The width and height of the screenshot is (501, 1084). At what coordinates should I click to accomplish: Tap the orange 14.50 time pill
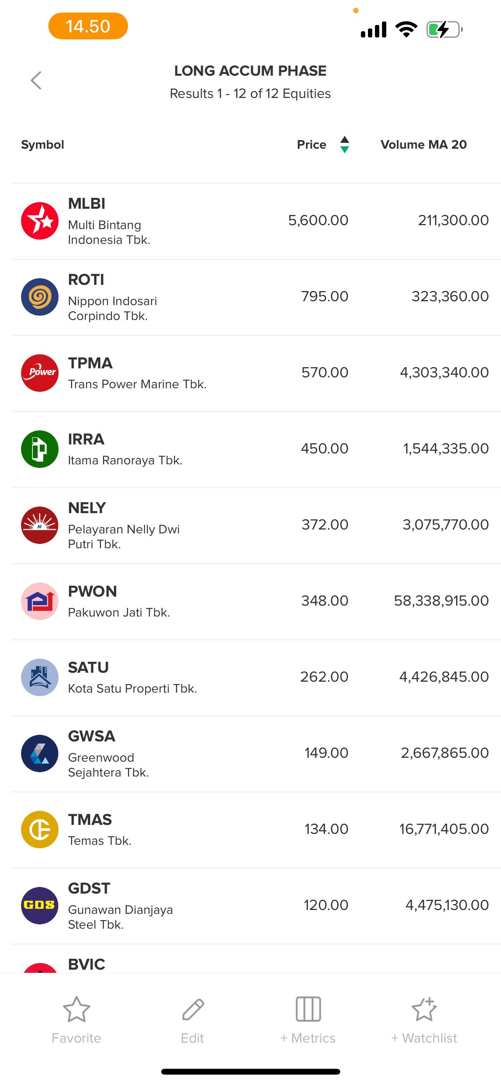(88, 26)
